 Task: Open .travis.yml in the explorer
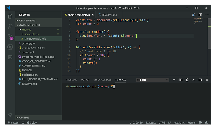pyautogui.click(x=38, y=52)
